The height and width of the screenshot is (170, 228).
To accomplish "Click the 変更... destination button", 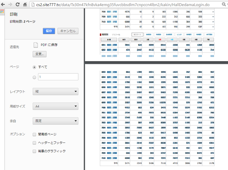I will [x=40, y=54].
